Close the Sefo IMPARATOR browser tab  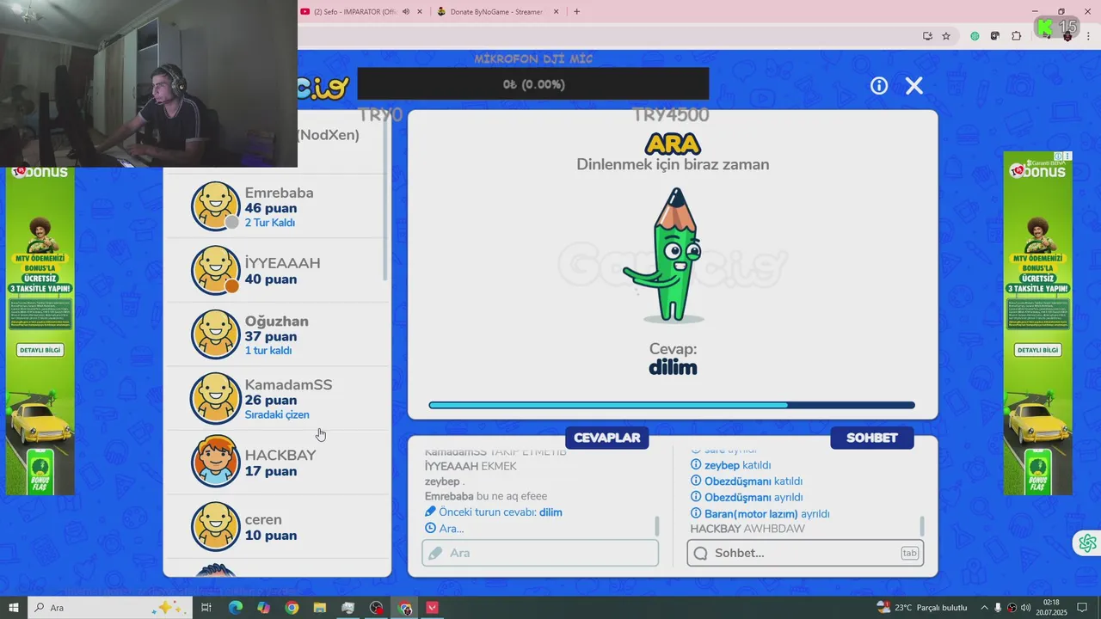[420, 12]
